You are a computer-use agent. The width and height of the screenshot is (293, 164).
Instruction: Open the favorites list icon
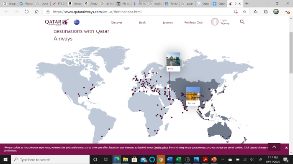256,12
